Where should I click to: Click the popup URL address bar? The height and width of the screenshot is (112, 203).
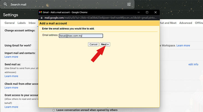point(100,18)
